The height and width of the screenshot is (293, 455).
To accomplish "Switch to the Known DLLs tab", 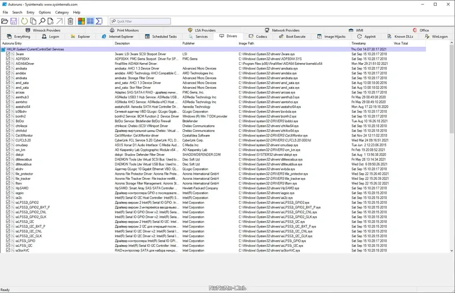I will click(400, 36).
